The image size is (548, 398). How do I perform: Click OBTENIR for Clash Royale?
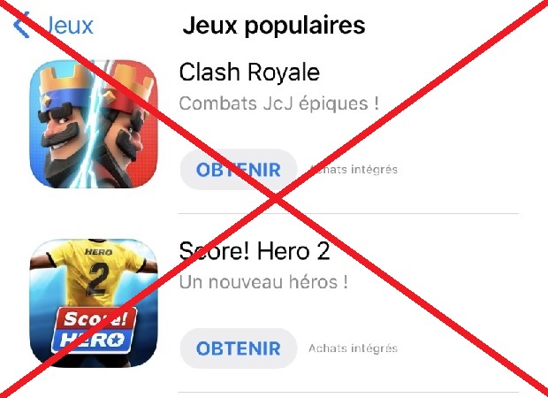(x=239, y=170)
